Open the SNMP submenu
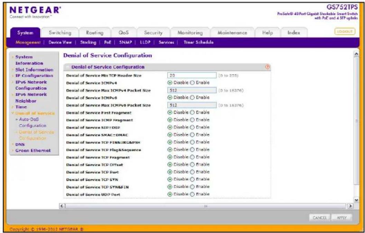This screenshot has width=365, height=233. pyautogui.click(x=125, y=42)
